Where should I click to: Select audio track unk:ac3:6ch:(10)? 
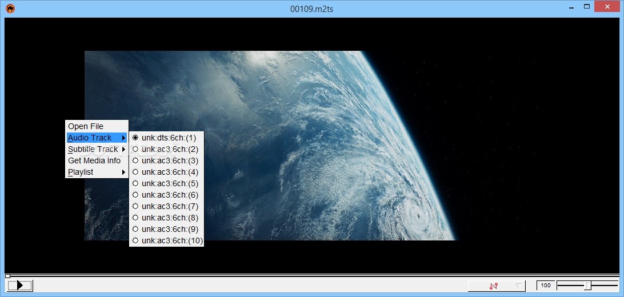click(x=166, y=240)
